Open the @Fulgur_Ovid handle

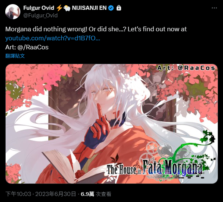[x=40, y=15]
